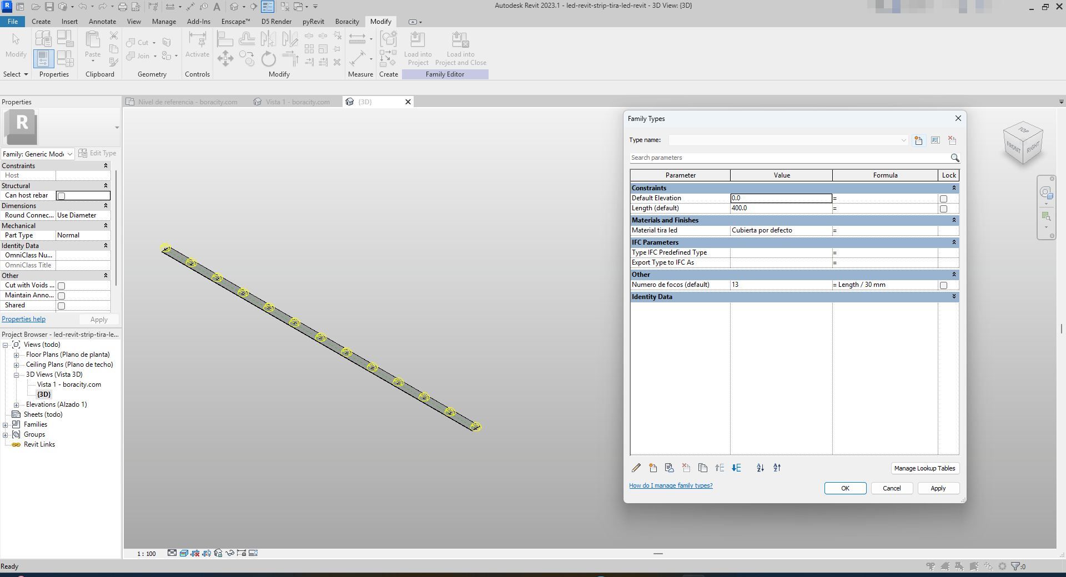Expand Floor Plans node in Project Browser

click(17, 355)
